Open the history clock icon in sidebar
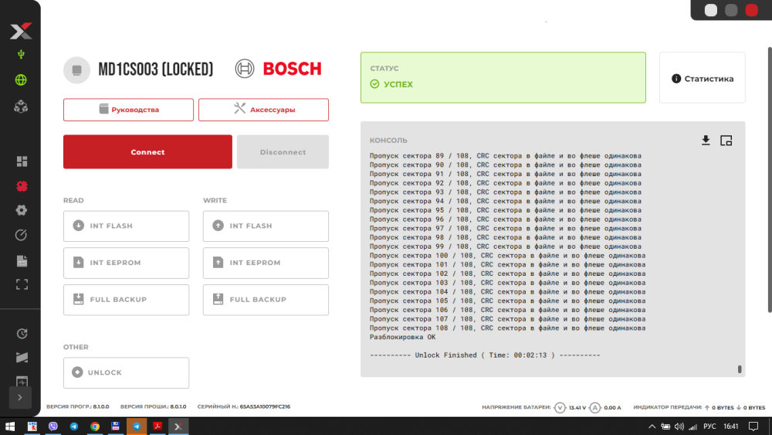The height and width of the screenshot is (435, 772). coord(22,334)
